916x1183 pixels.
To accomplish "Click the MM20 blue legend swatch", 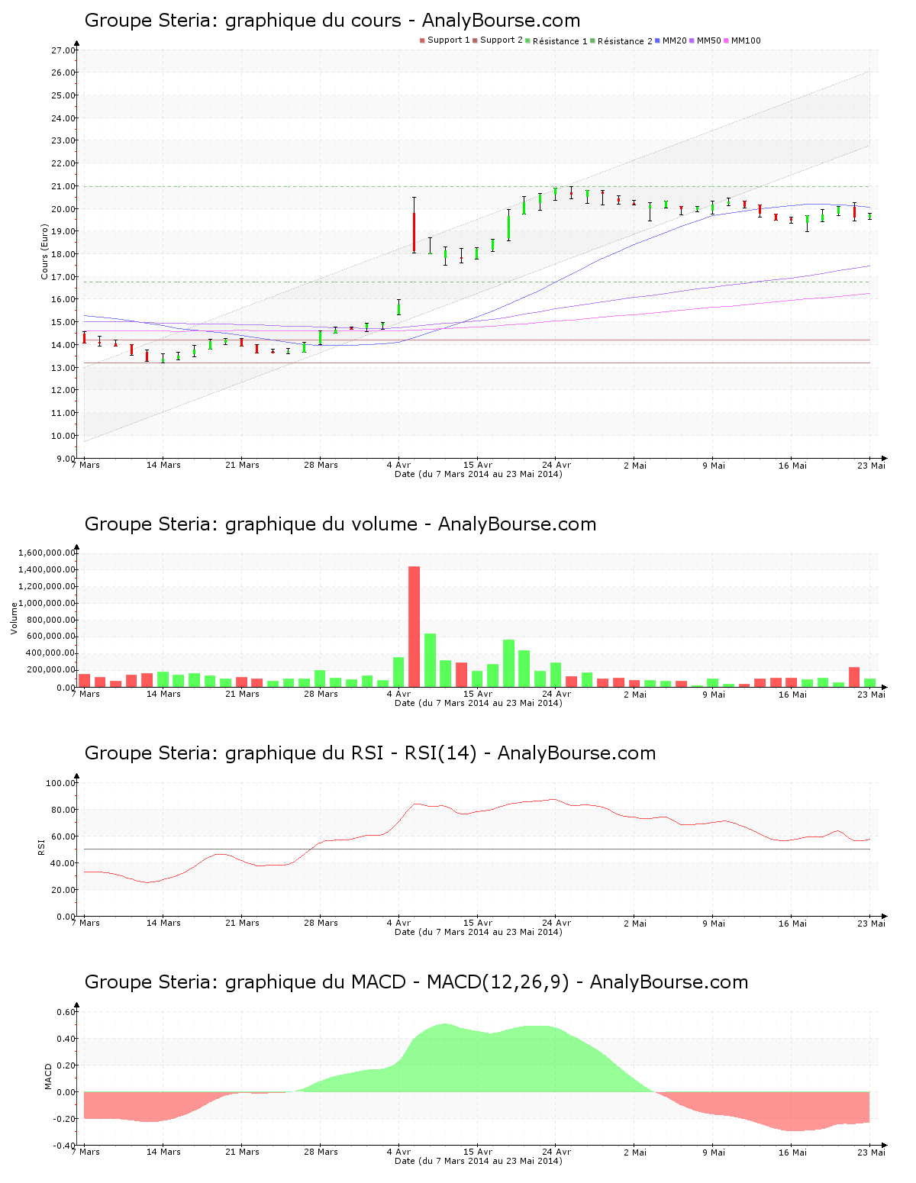I will pyautogui.click(x=657, y=40).
